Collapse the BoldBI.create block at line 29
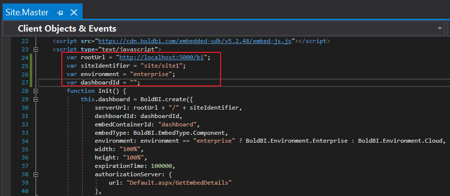Screen dimensions: 450x196 coord(36,99)
